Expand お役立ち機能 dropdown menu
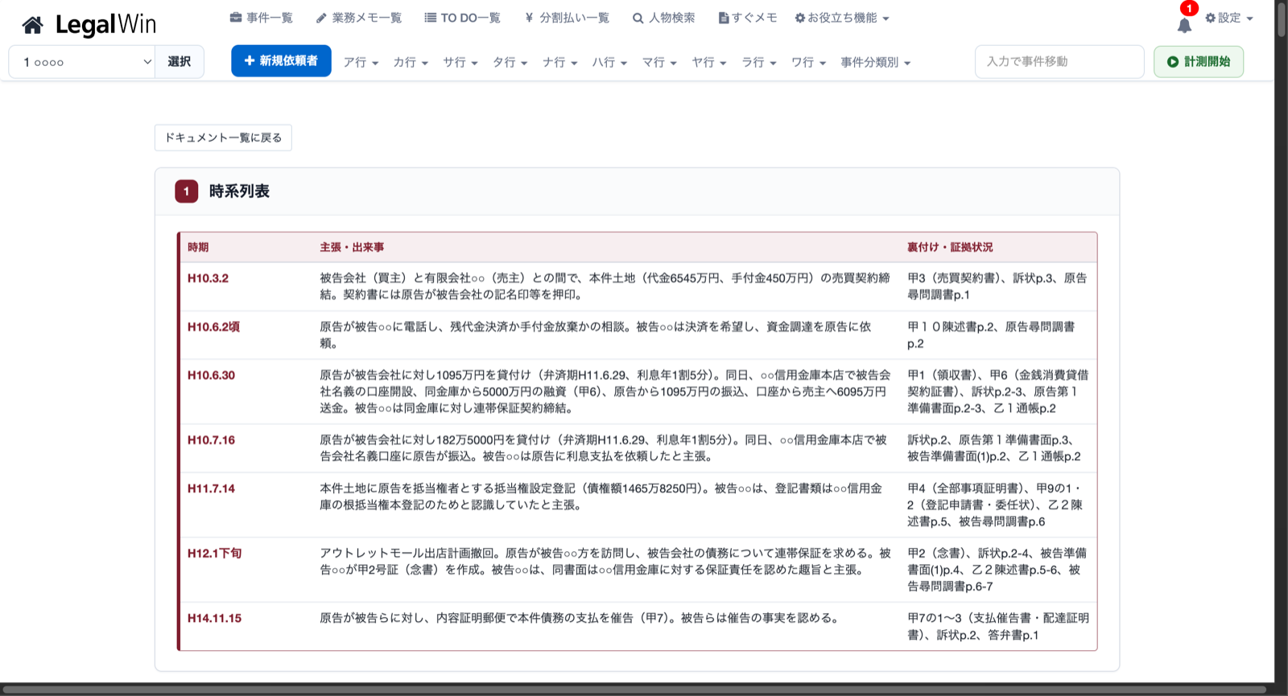Image resolution: width=1288 pixels, height=696 pixels. click(842, 18)
